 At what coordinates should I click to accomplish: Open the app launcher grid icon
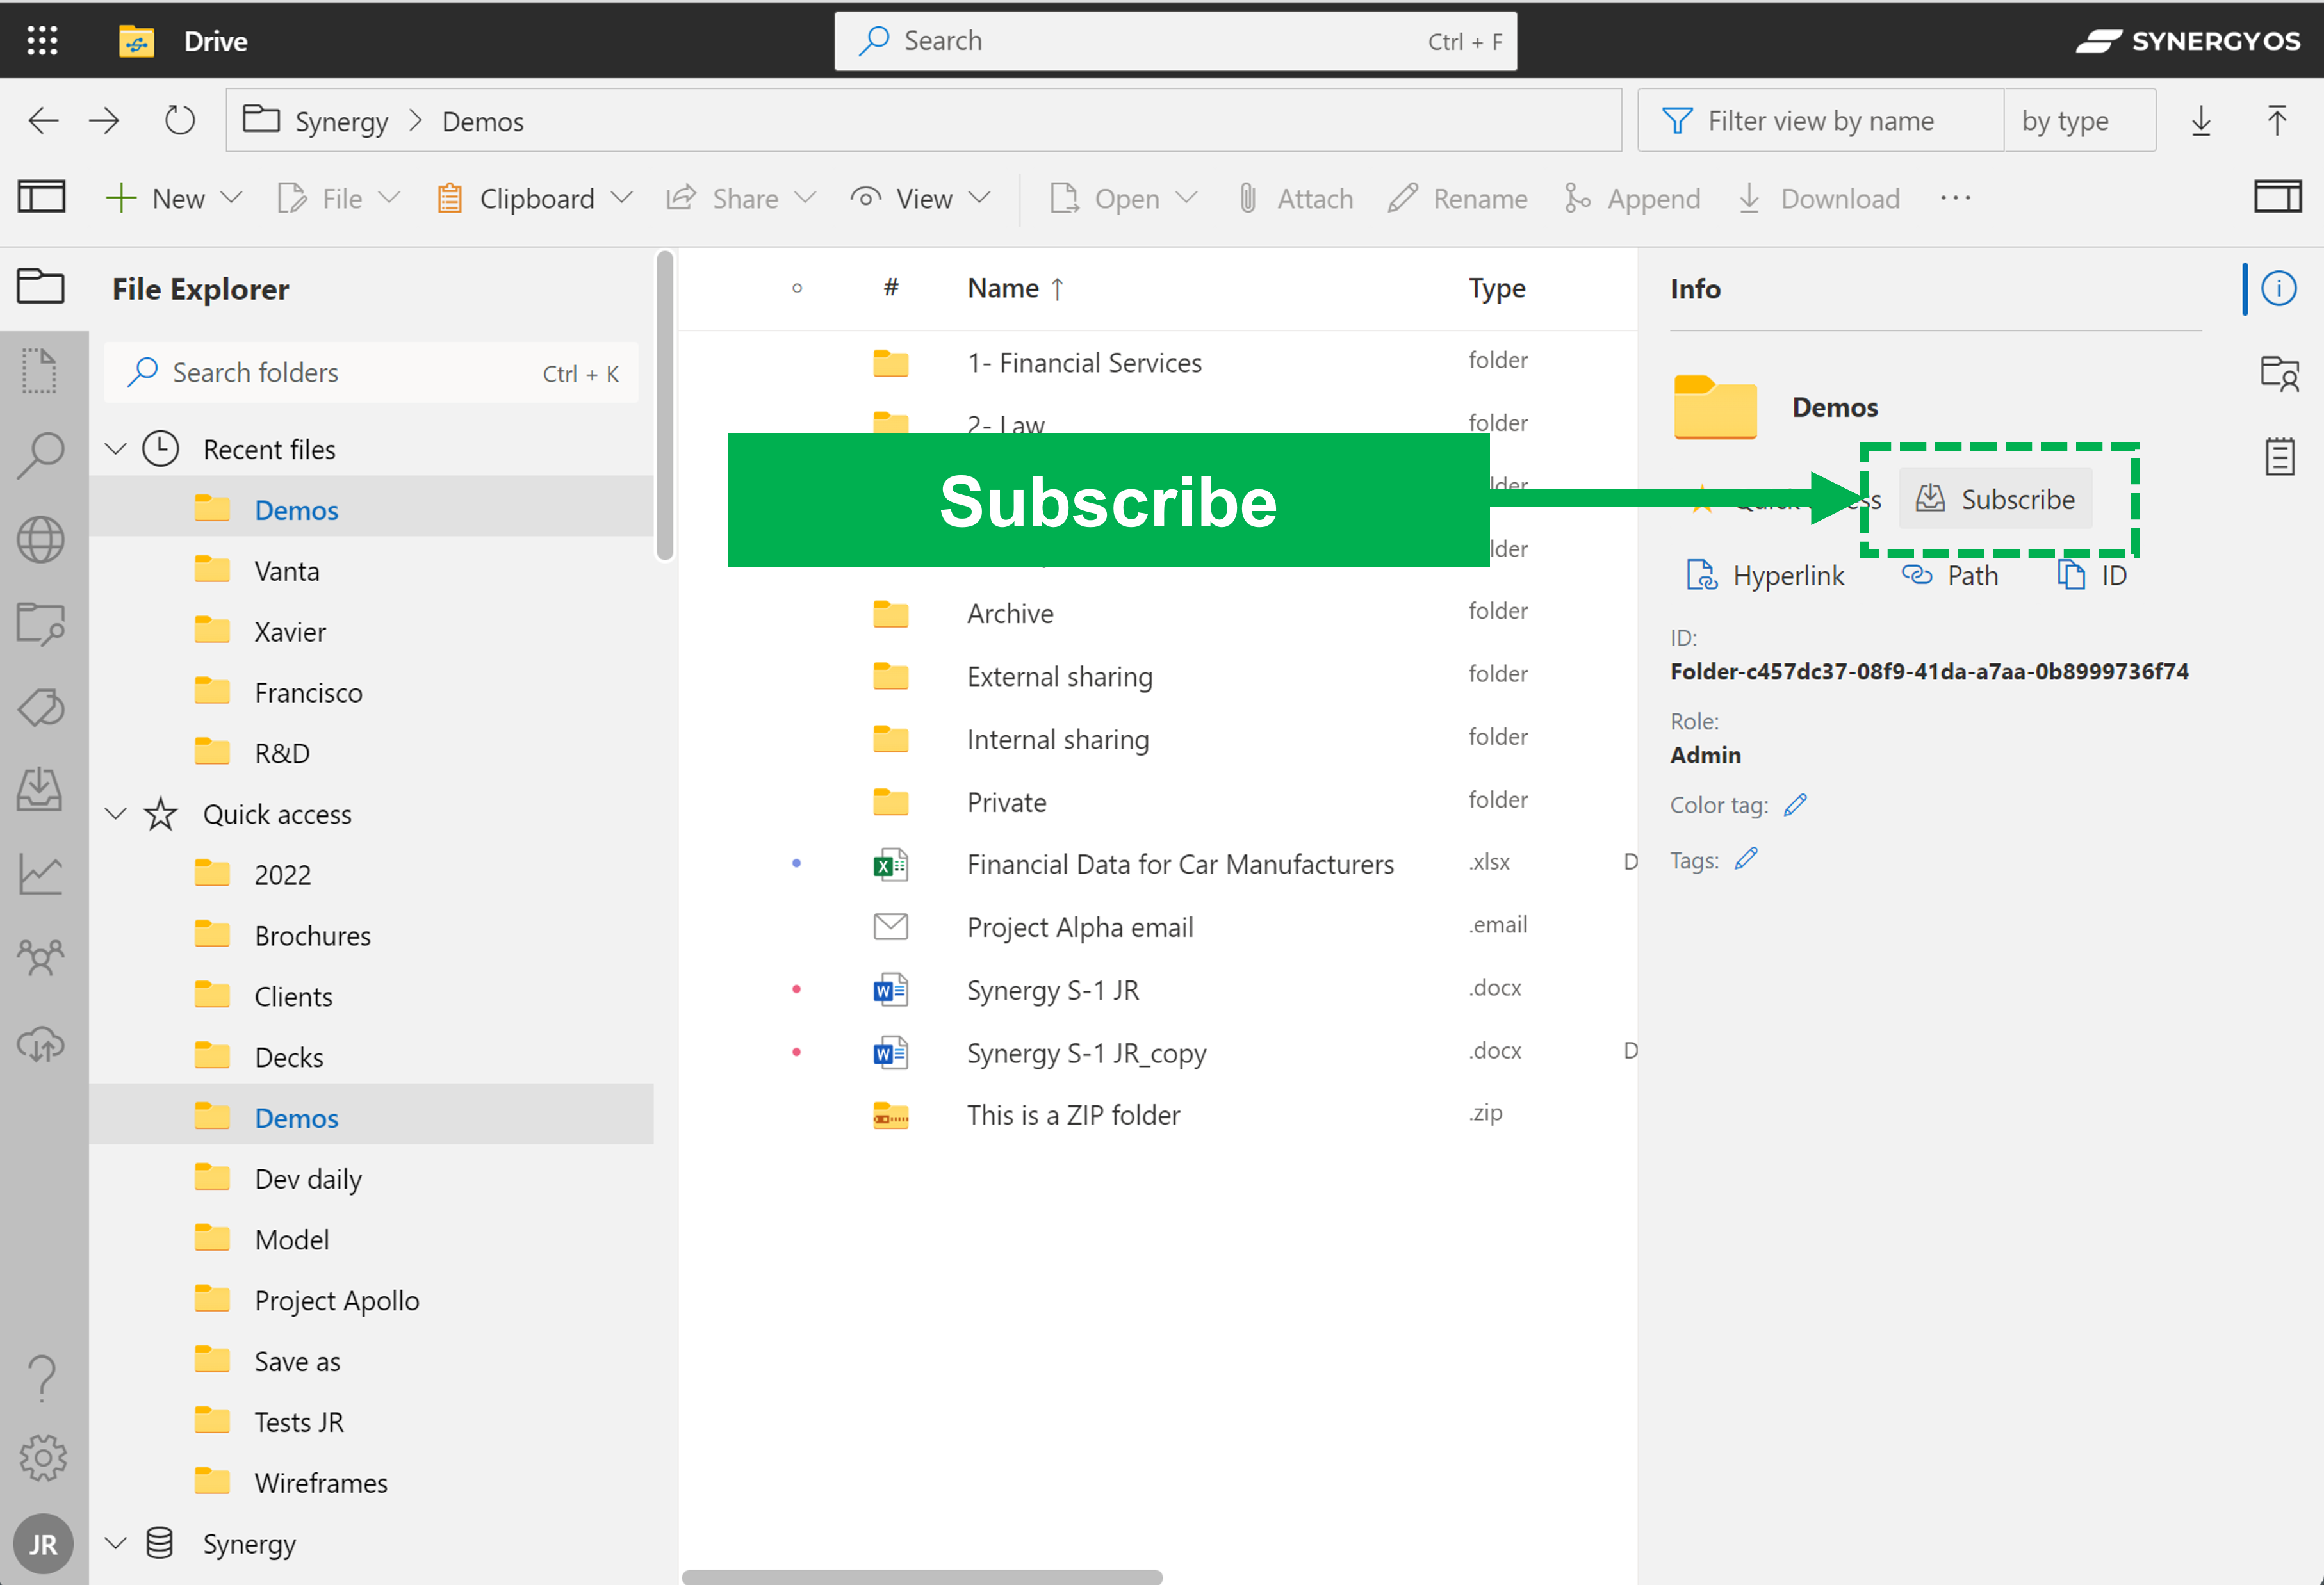[42, 41]
